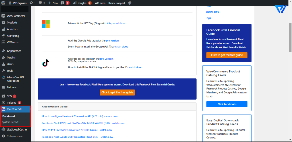Watch 'How to test Facebook Conversion API' video
Image resolution: width=292 pixels, height=142 pixels.
pos(77,130)
